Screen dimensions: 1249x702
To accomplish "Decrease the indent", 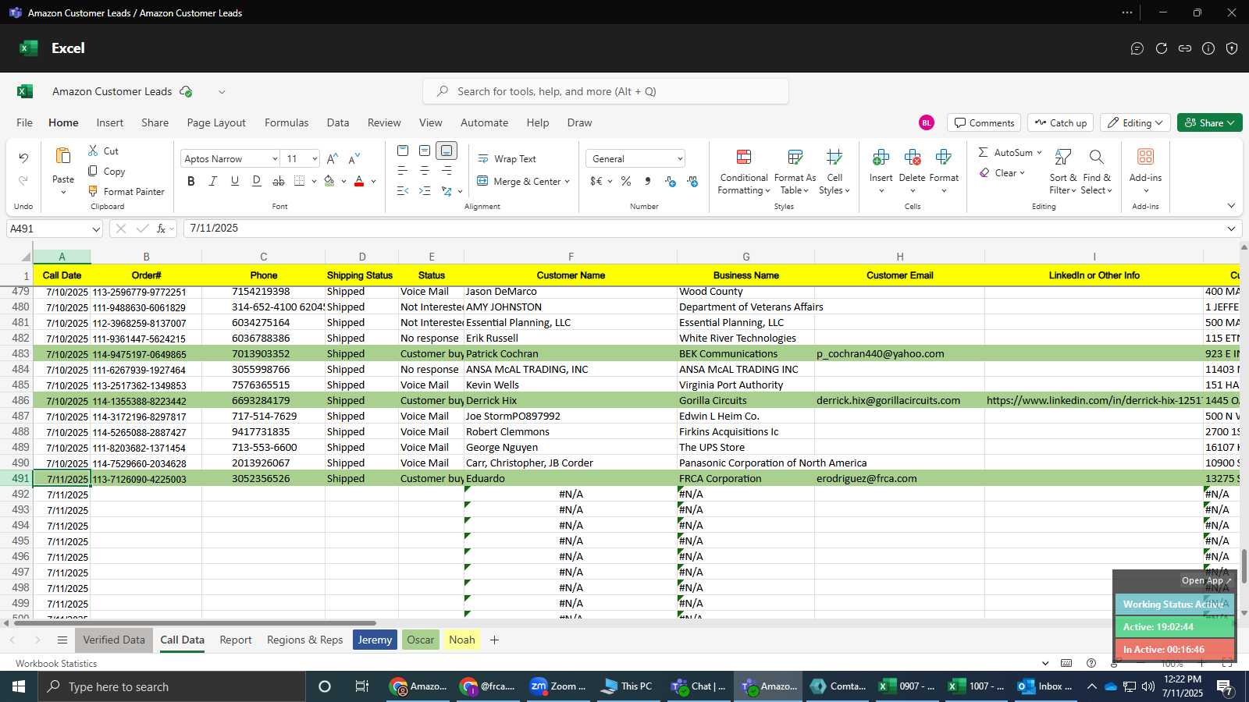I will point(403,190).
